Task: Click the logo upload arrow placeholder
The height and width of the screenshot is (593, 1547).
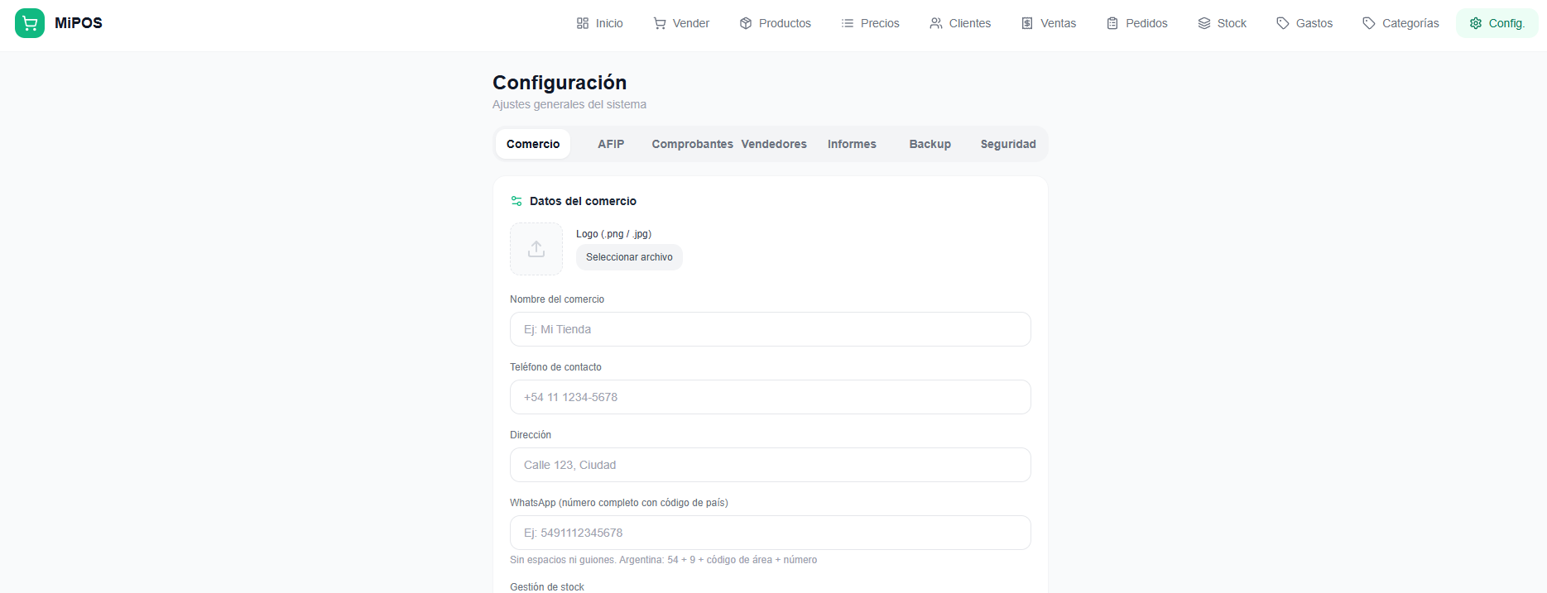Action: tap(536, 249)
